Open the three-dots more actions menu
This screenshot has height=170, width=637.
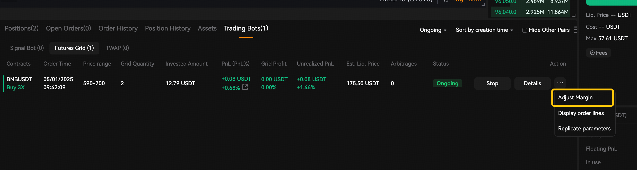560,83
